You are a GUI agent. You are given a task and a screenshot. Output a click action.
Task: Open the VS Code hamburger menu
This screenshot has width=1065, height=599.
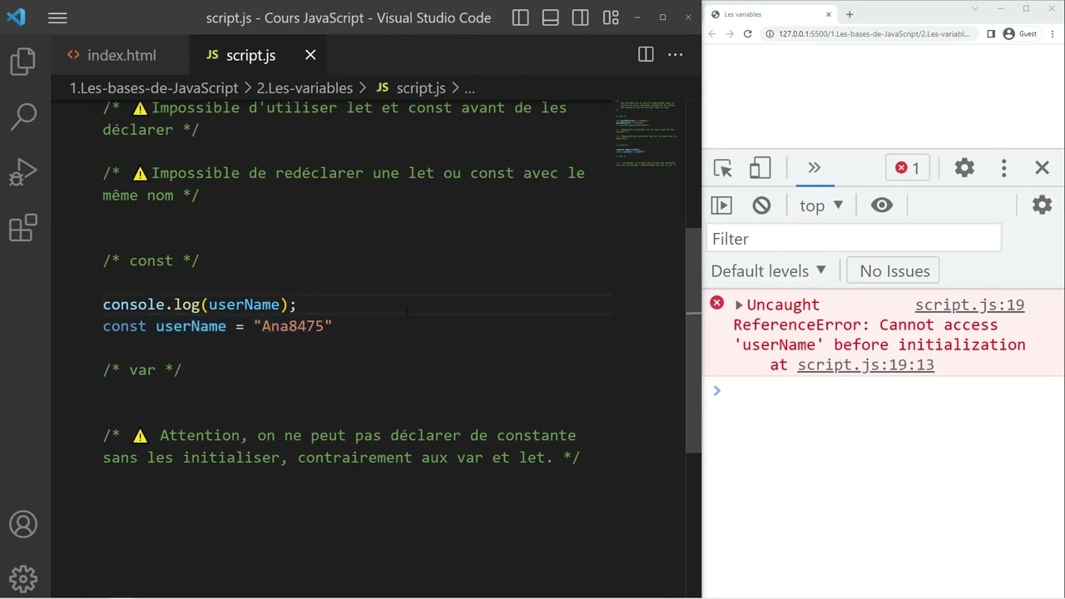57,17
